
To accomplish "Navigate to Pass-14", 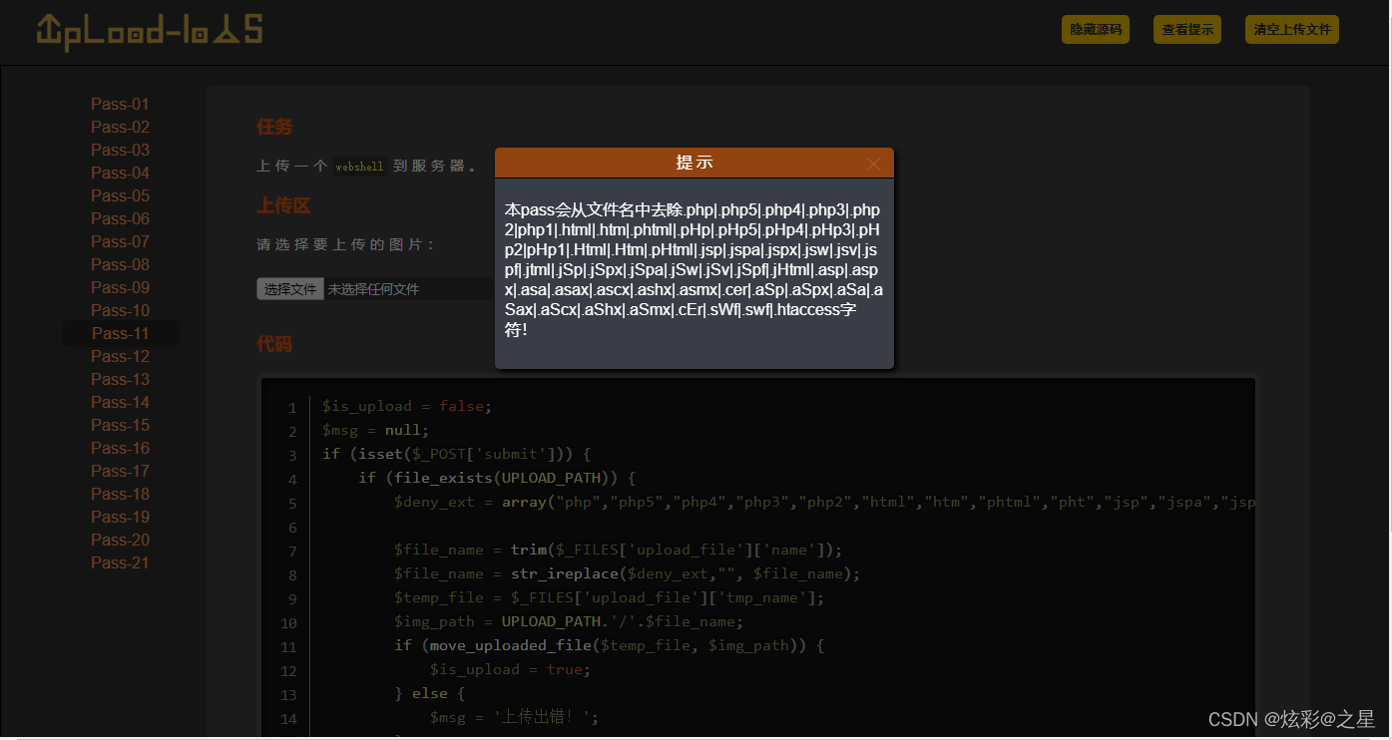I will coord(120,402).
